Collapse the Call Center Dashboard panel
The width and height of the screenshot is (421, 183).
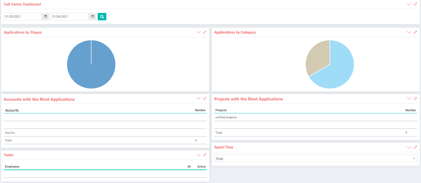click(x=409, y=4)
